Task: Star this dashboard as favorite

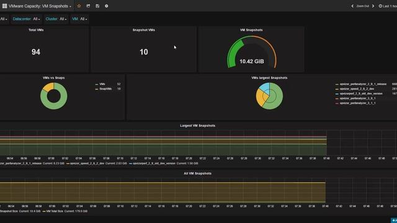Action: [x=79, y=6]
